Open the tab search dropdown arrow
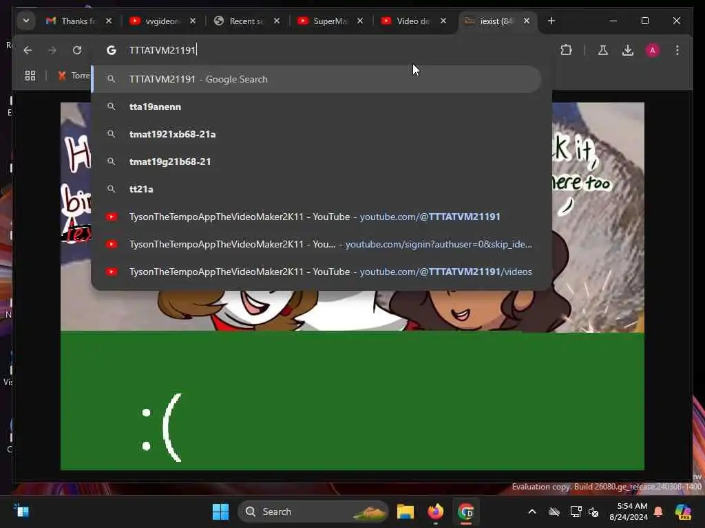Image resolution: width=705 pixels, height=528 pixels. pos(26,21)
